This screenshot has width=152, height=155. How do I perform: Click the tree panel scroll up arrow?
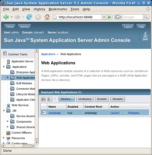click(37, 51)
